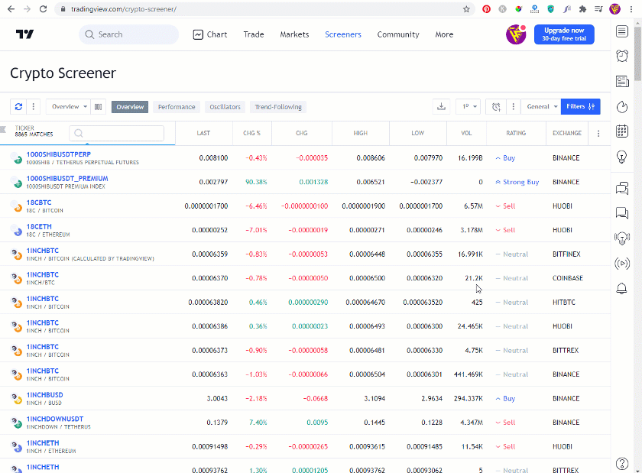Open the 1D time interval dropdown
Image resolution: width=642 pixels, height=473 pixels.
click(468, 107)
